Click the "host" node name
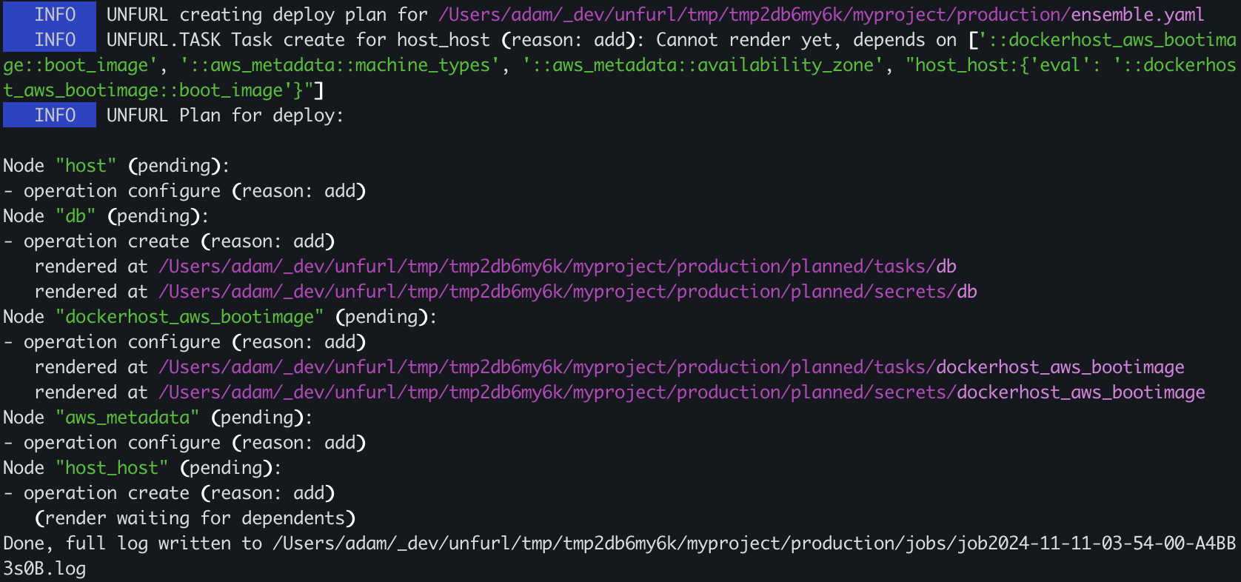 pos(86,166)
